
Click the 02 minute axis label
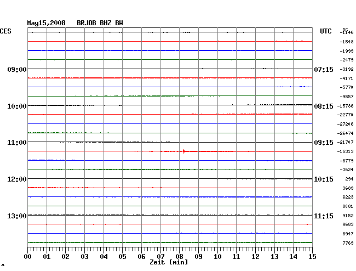click(x=65, y=257)
